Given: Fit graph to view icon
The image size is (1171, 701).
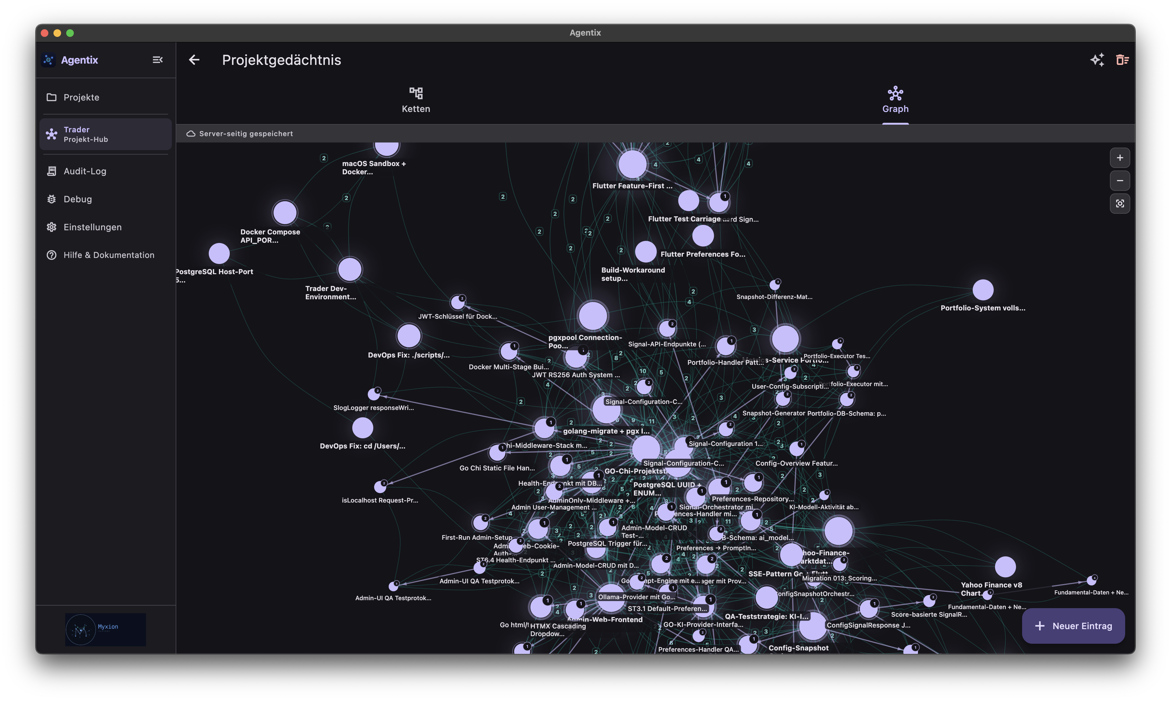Looking at the screenshot, I should pos(1119,204).
